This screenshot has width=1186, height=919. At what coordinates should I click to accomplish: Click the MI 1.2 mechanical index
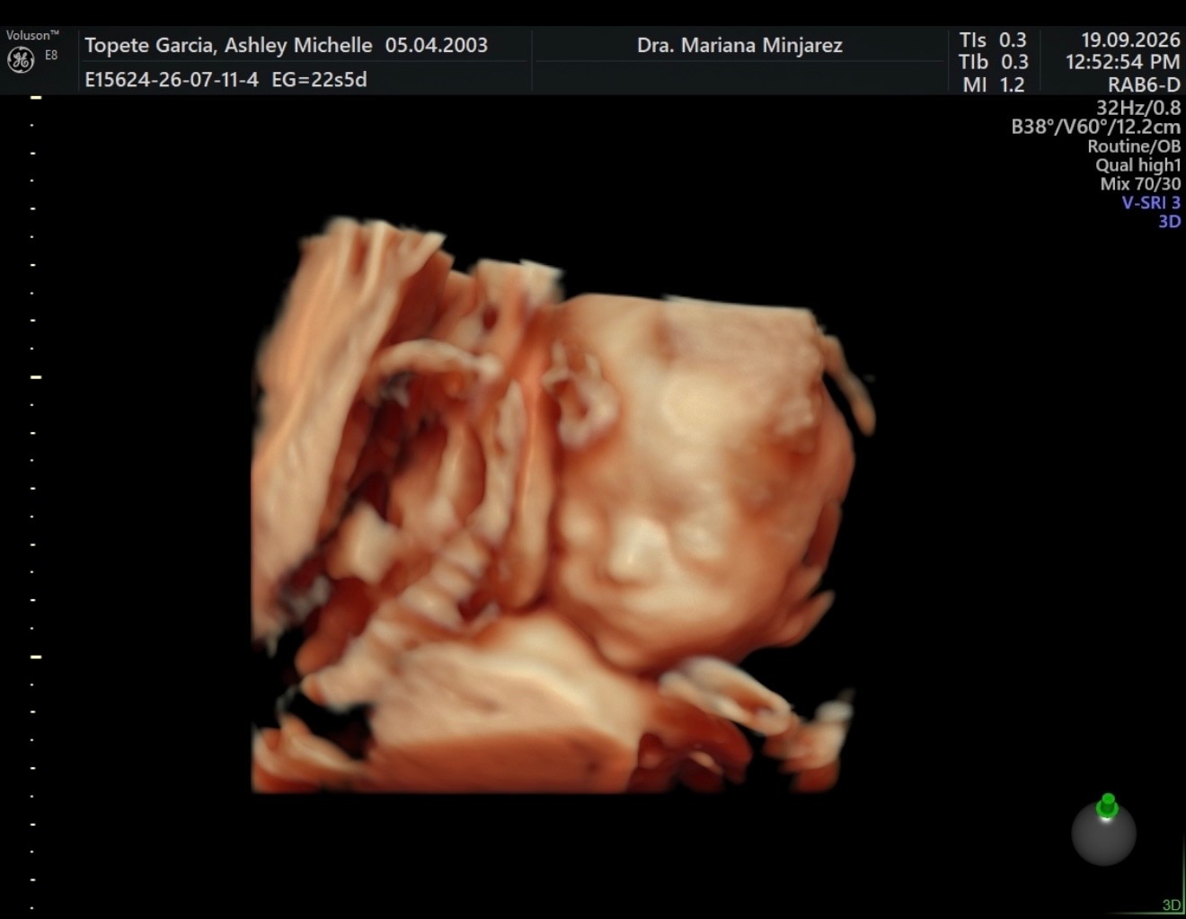993,84
